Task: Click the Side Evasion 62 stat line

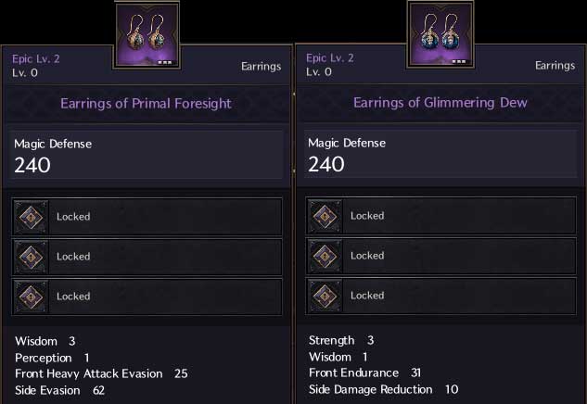Action: (59, 391)
